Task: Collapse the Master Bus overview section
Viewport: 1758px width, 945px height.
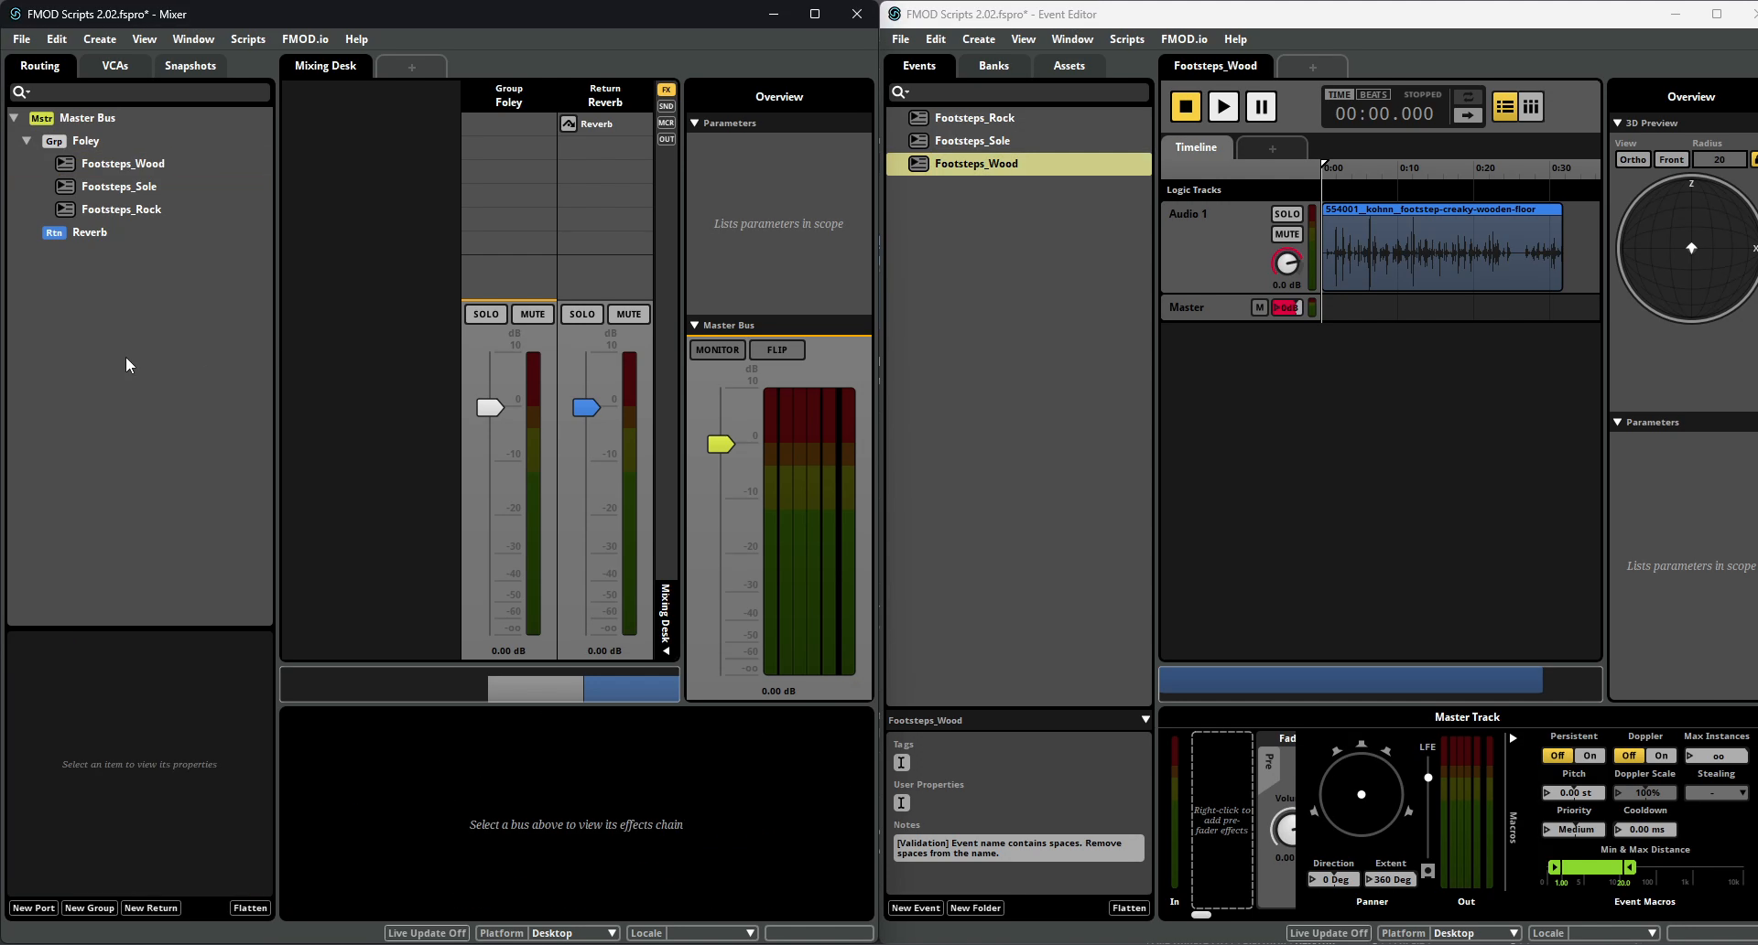Action: pyautogui.click(x=695, y=326)
